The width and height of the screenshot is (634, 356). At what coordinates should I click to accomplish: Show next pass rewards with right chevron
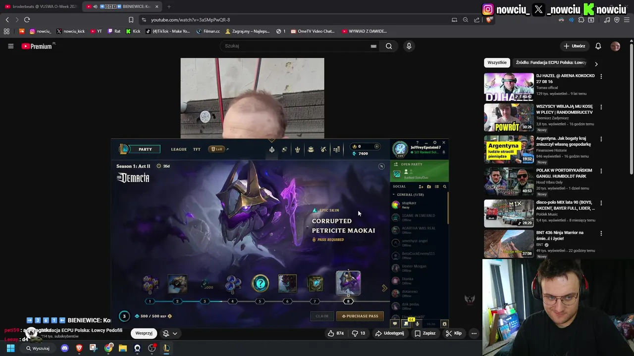384,288
